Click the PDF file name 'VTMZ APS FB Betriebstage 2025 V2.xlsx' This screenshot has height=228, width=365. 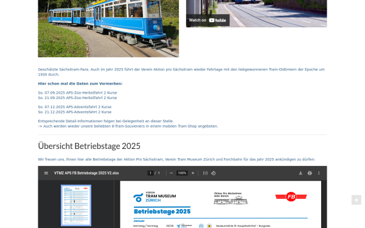tap(86, 173)
